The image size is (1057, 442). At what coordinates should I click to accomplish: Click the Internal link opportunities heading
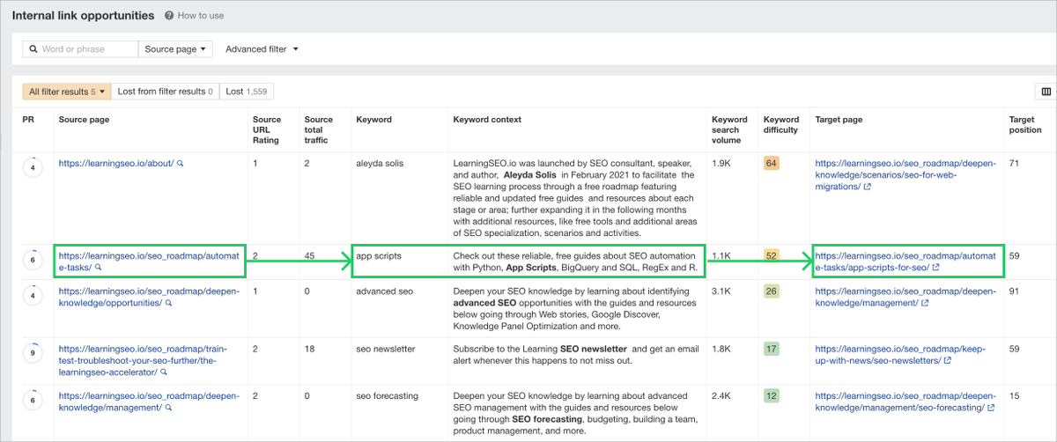click(x=84, y=16)
